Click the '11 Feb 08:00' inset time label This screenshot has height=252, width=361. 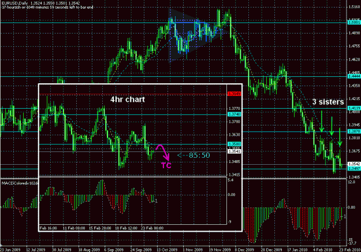74,228
